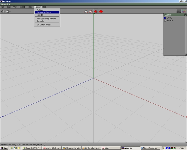Toggle ground plane grid icon
This screenshot has width=187, height=150.
click(x=179, y=11)
